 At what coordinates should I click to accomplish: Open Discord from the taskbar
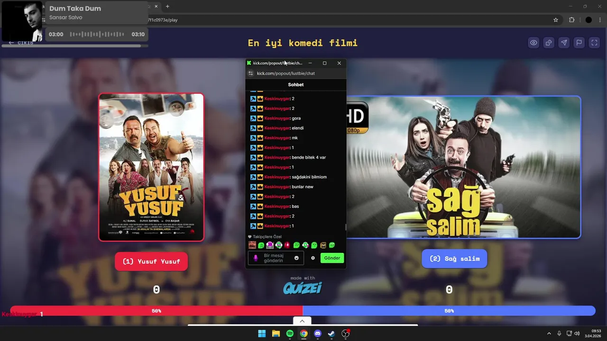(x=318, y=333)
